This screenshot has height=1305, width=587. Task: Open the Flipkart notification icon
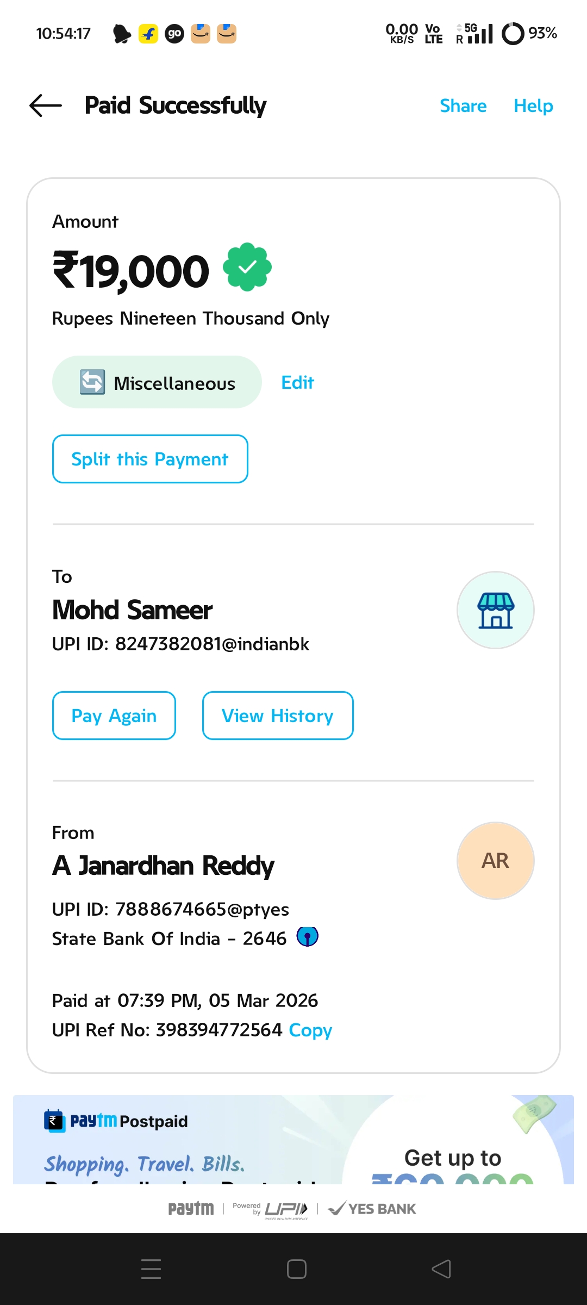pos(148,34)
